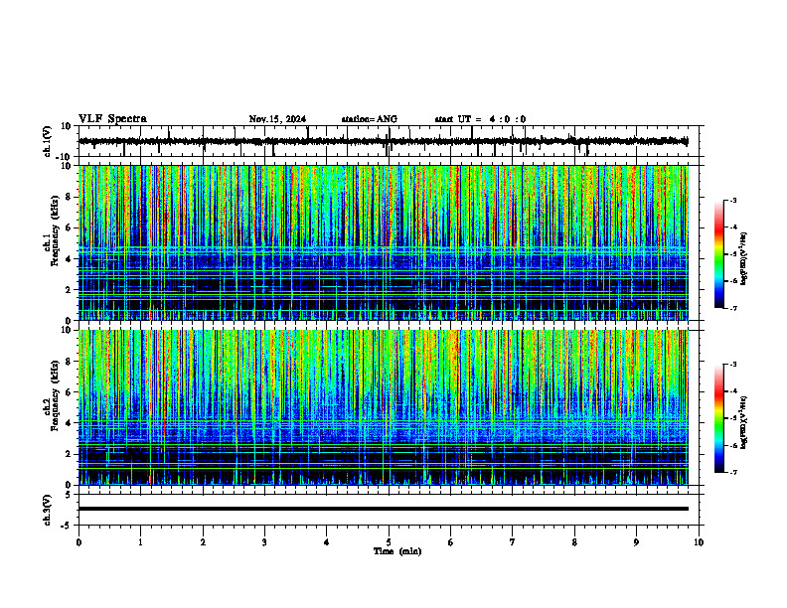The image size is (787, 608).
Task: Click the ch.2 "Frequency (kHz)" axis label
Action: coord(55,395)
